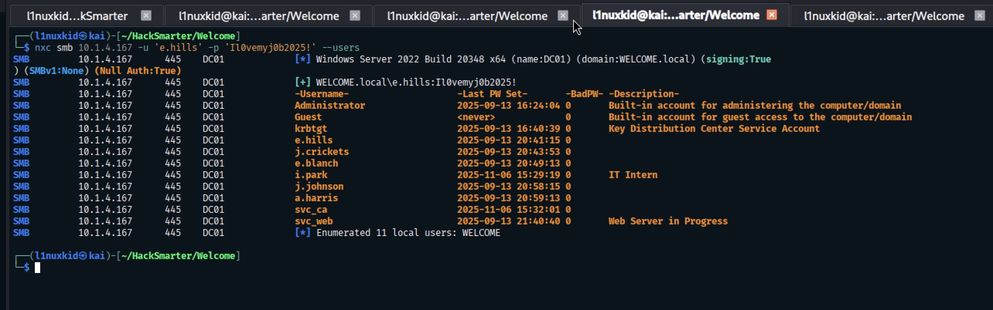Click the green 'signing:True' text
The height and width of the screenshot is (310, 993).
point(738,59)
